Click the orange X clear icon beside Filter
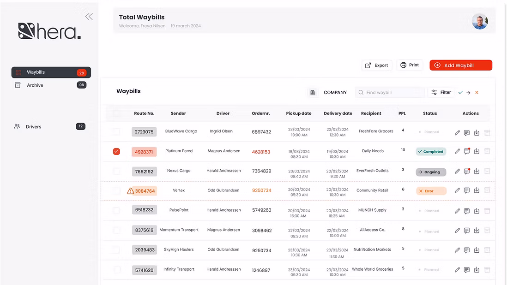This screenshot has height=285, width=507. 477,93
